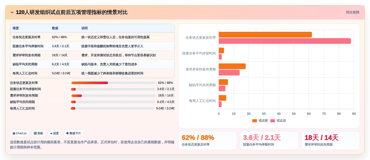The width and height of the screenshot is (370, 160).
Task: Click progress value 5小时 / 2小时
Action: [165, 108]
